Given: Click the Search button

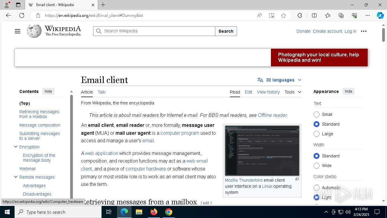Looking at the screenshot, I should point(226,31).
